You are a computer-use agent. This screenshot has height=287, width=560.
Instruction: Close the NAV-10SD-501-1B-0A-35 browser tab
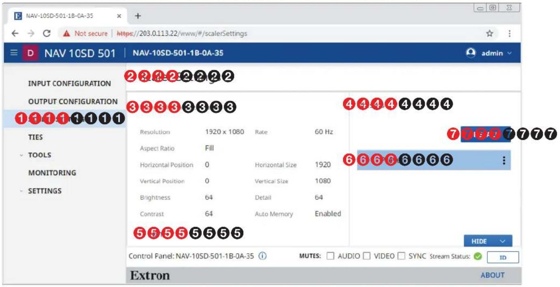(119, 16)
